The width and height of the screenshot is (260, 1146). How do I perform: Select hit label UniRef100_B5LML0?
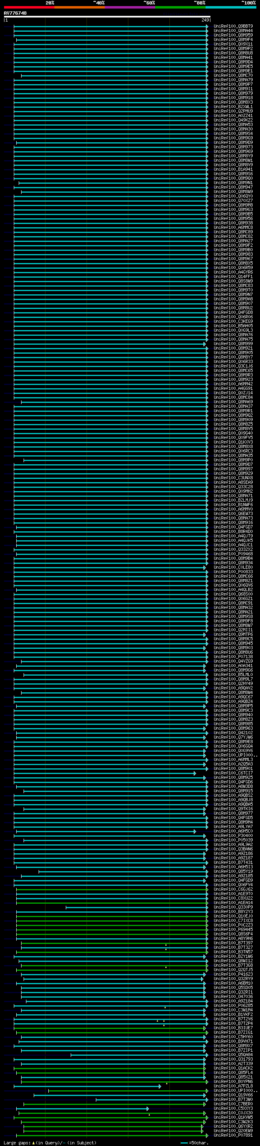coord(233,675)
